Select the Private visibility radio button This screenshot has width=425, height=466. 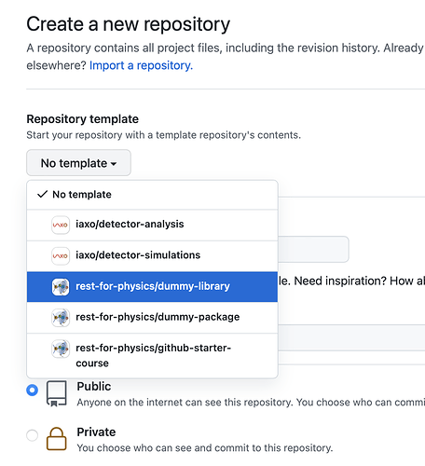(x=33, y=435)
